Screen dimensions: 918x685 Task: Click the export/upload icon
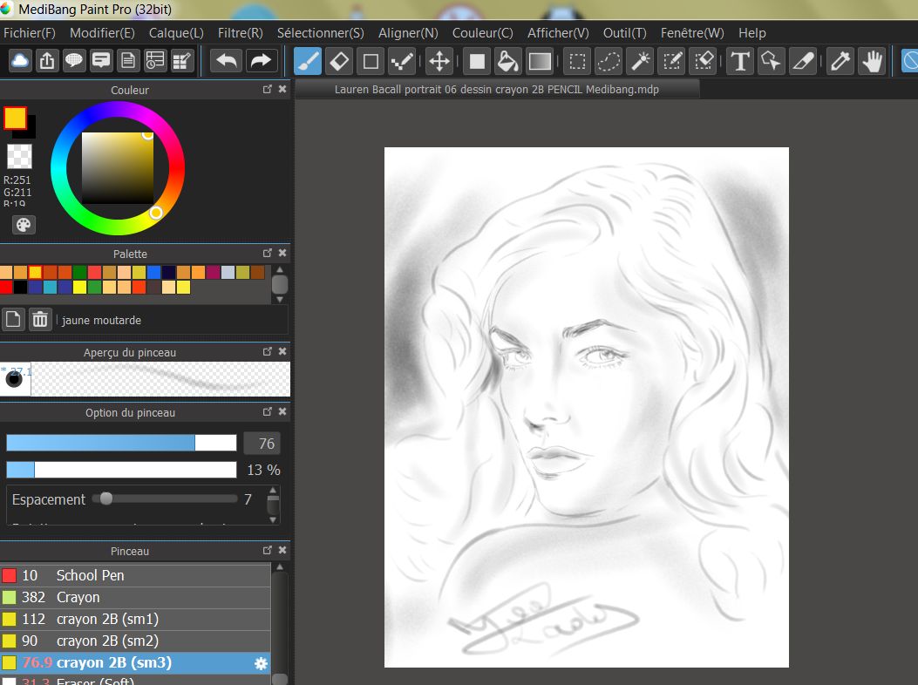(x=47, y=61)
